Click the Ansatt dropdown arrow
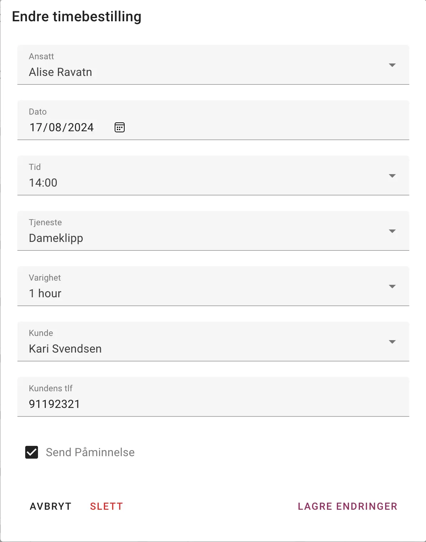Image resolution: width=426 pixels, height=542 pixels. coord(392,65)
